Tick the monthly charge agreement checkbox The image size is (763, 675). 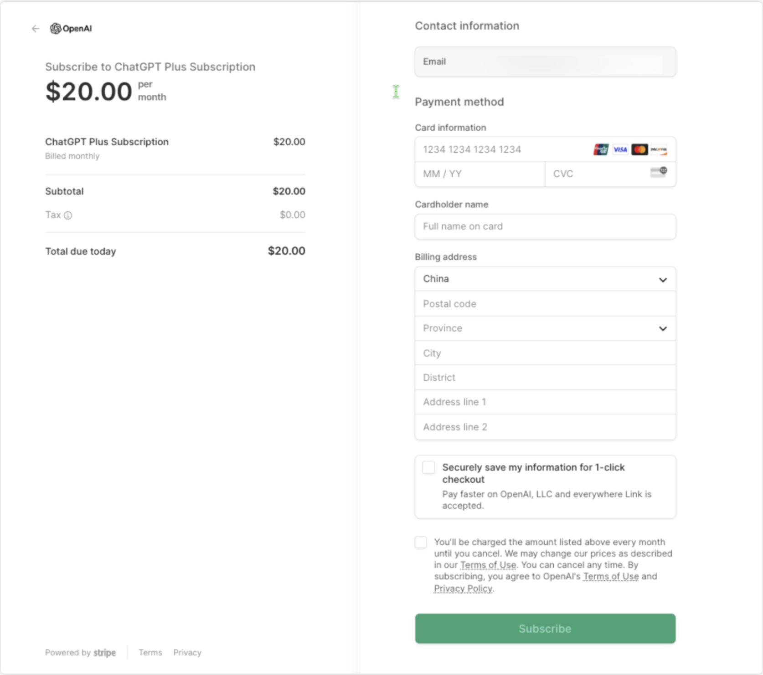pos(421,542)
